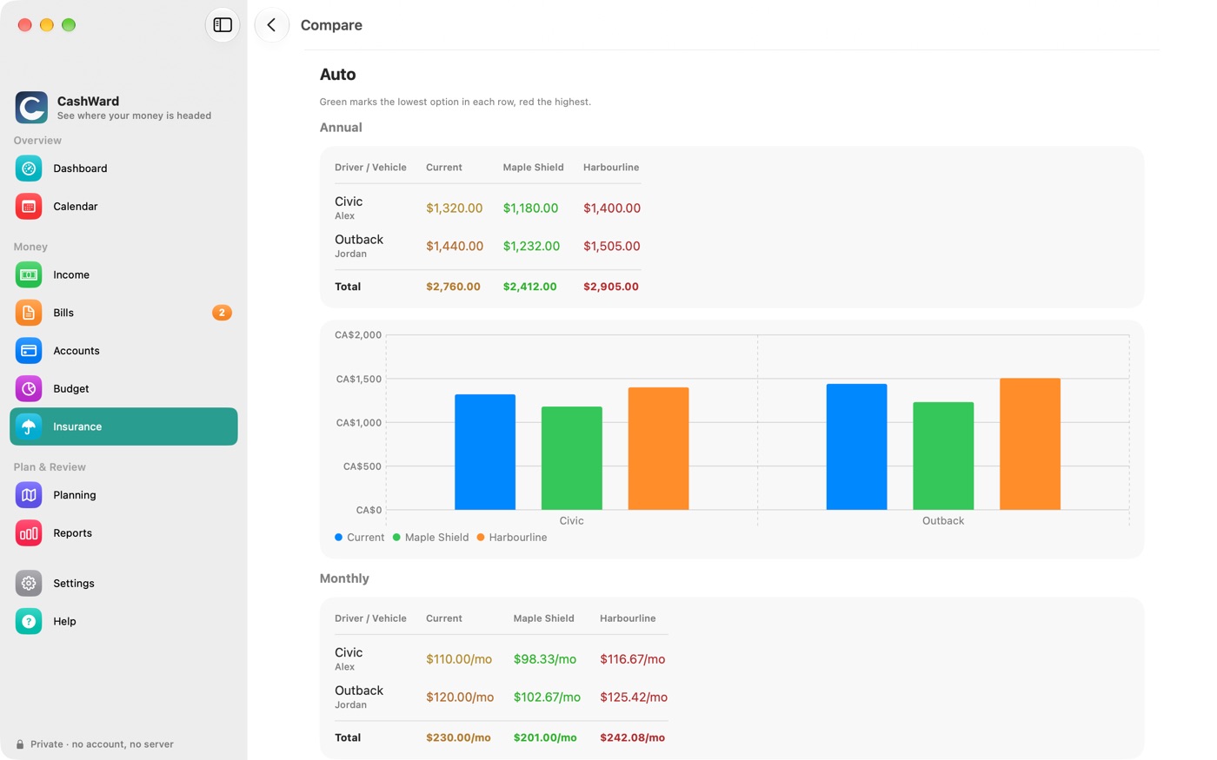Click the orange Harbourline bar for Civic
The width and height of the screenshot is (1217, 760).
click(658, 448)
